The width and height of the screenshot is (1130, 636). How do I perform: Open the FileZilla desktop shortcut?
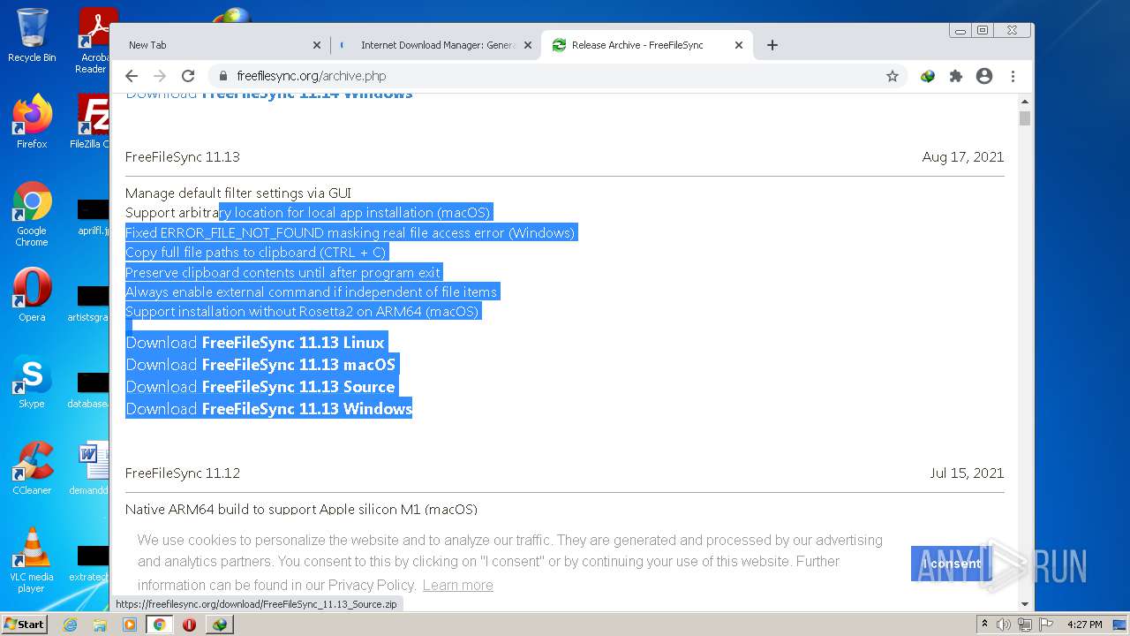coord(91,122)
